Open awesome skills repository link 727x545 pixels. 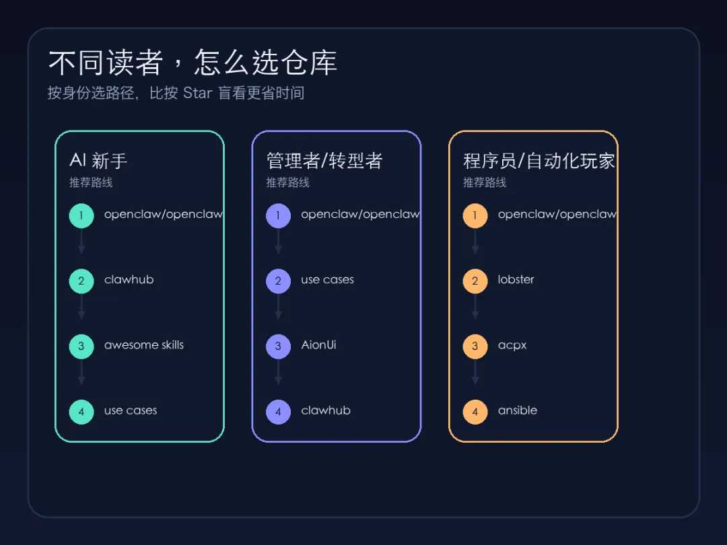(143, 345)
